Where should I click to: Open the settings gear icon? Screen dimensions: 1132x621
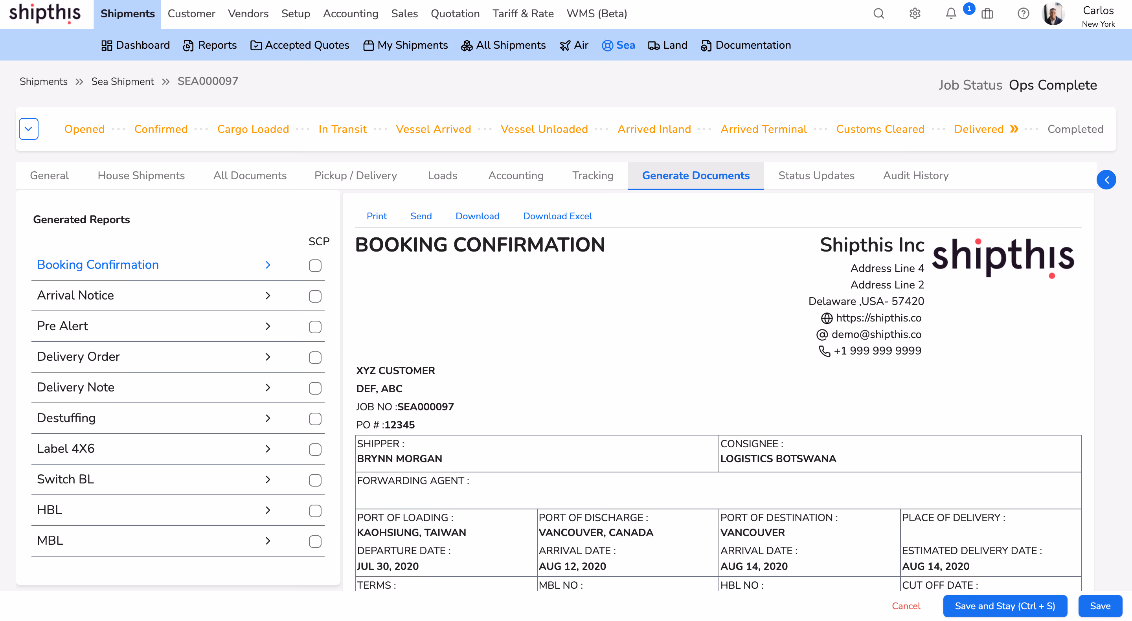pyautogui.click(x=915, y=14)
